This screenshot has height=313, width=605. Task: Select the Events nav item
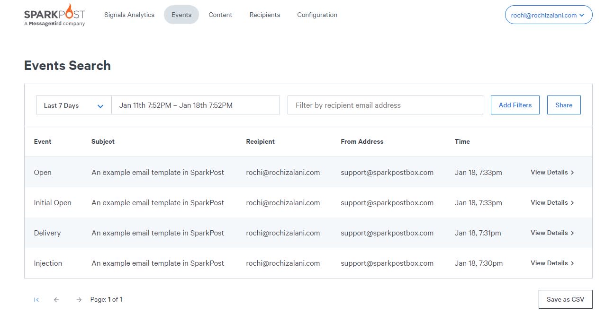click(181, 15)
